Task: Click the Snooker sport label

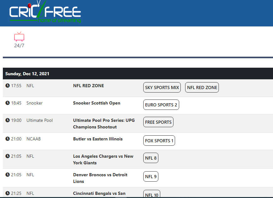Action: (x=34, y=103)
